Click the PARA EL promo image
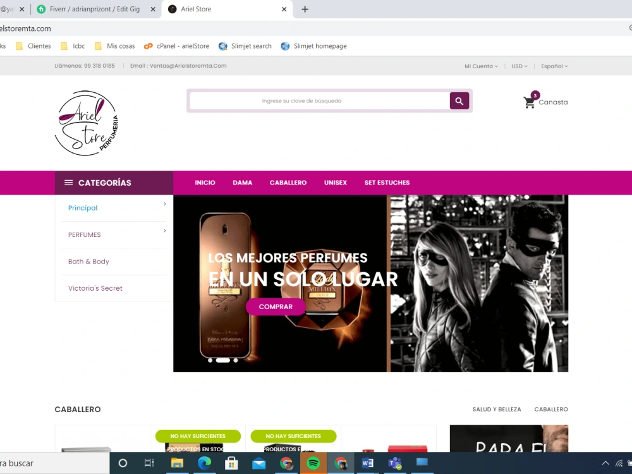The width and height of the screenshot is (632, 474). [509, 439]
